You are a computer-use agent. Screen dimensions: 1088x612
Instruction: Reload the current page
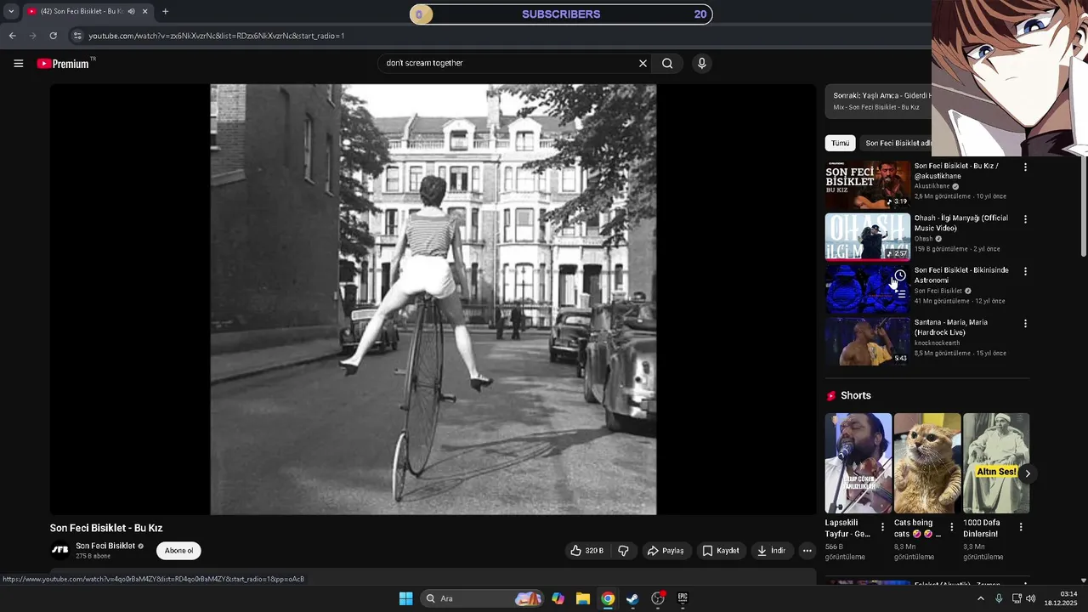tap(53, 36)
